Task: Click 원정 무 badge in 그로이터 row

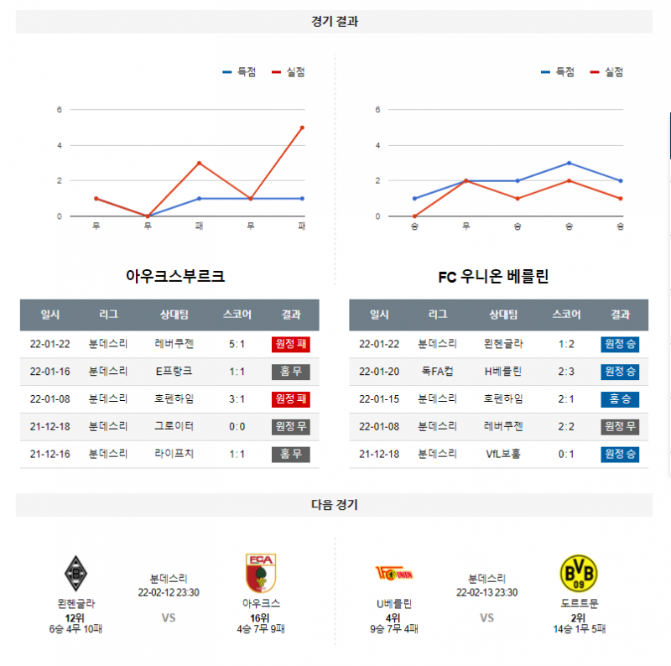Action: [x=291, y=426]
